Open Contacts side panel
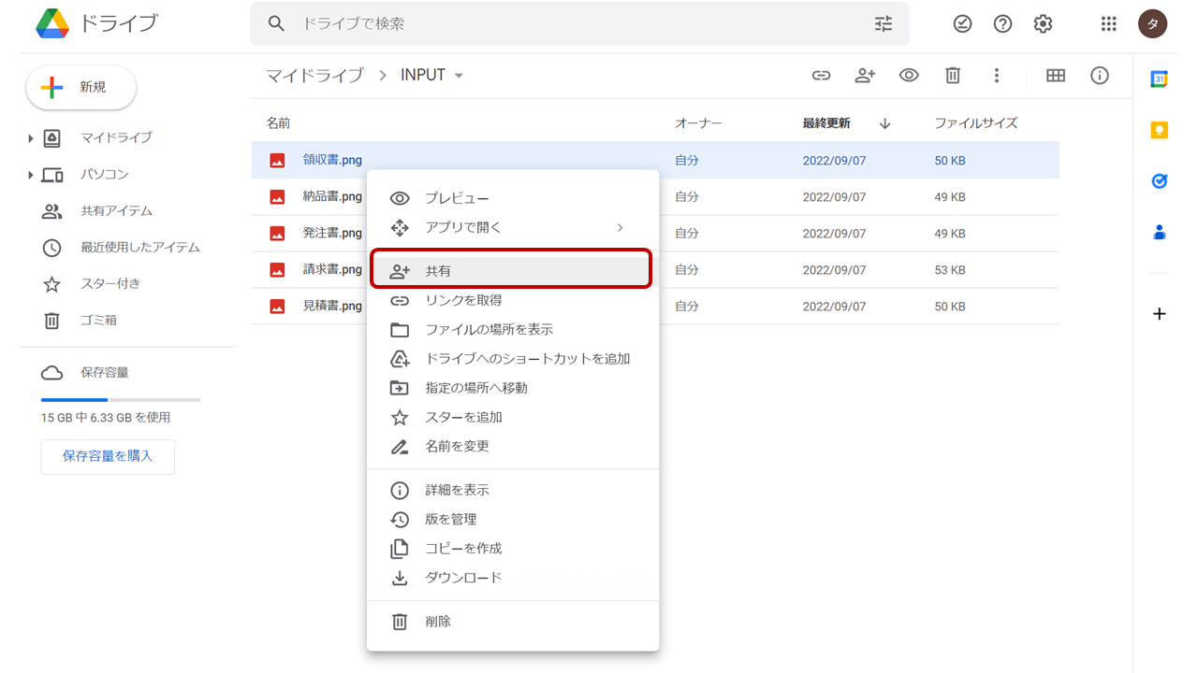Screen dimensions: 1198x673 click(1159, 232)
